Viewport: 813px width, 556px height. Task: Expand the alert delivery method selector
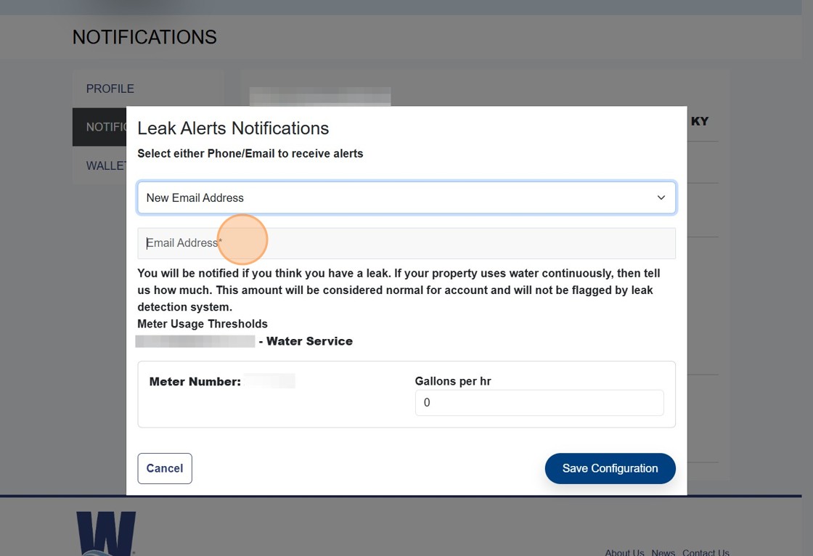[x=406, y=197]
